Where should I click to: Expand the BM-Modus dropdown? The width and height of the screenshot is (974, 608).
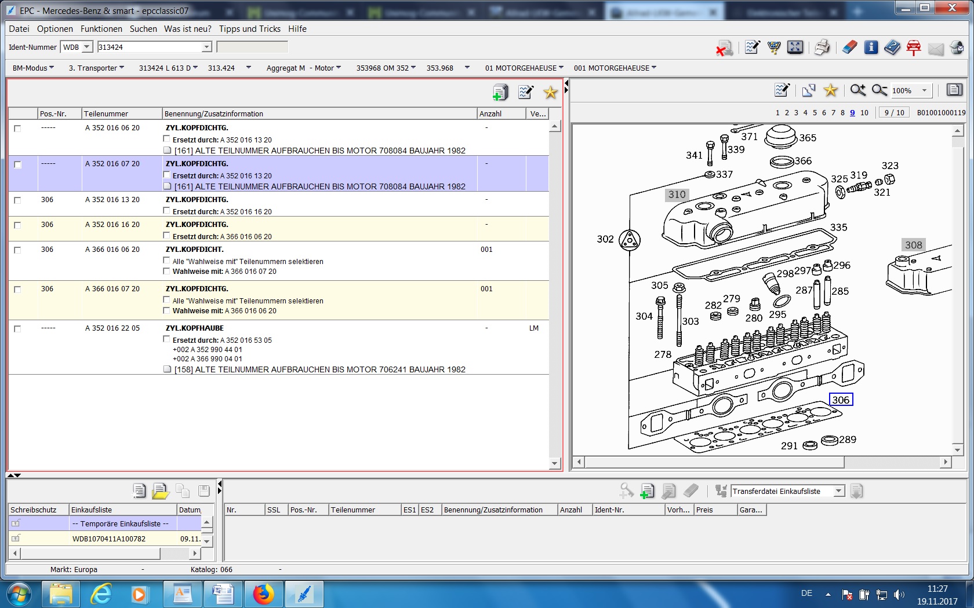34,68
